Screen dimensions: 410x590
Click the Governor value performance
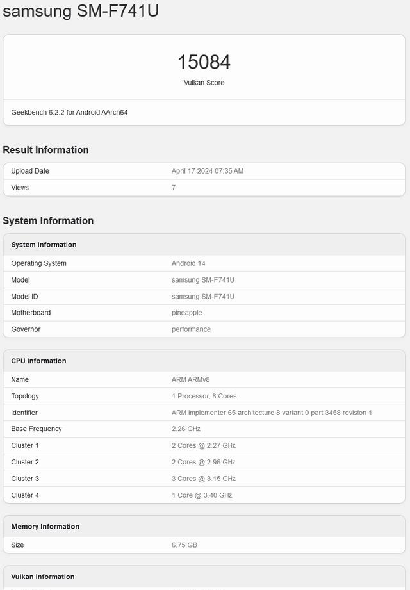tap(191, 329)
